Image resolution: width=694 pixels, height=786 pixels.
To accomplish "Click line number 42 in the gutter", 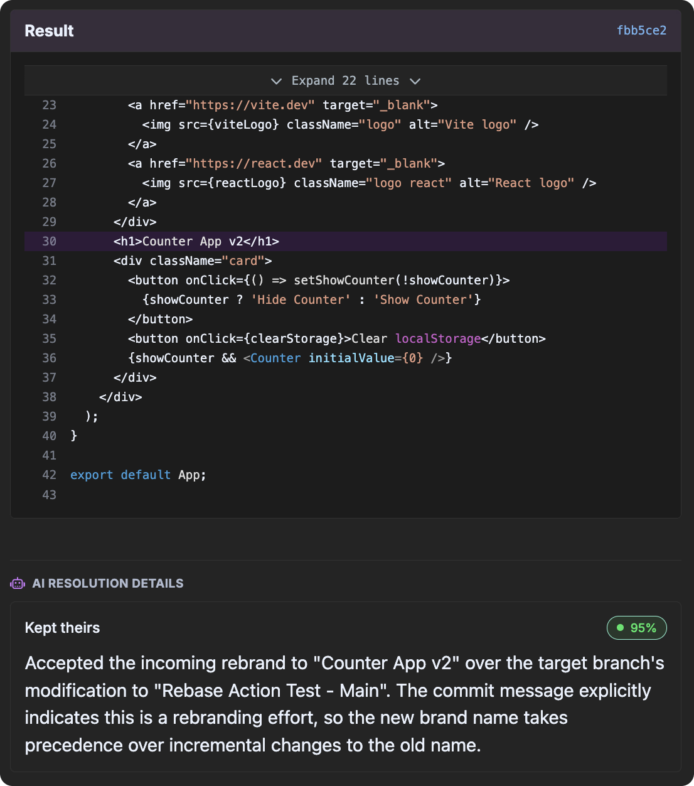I will point(49,475).
